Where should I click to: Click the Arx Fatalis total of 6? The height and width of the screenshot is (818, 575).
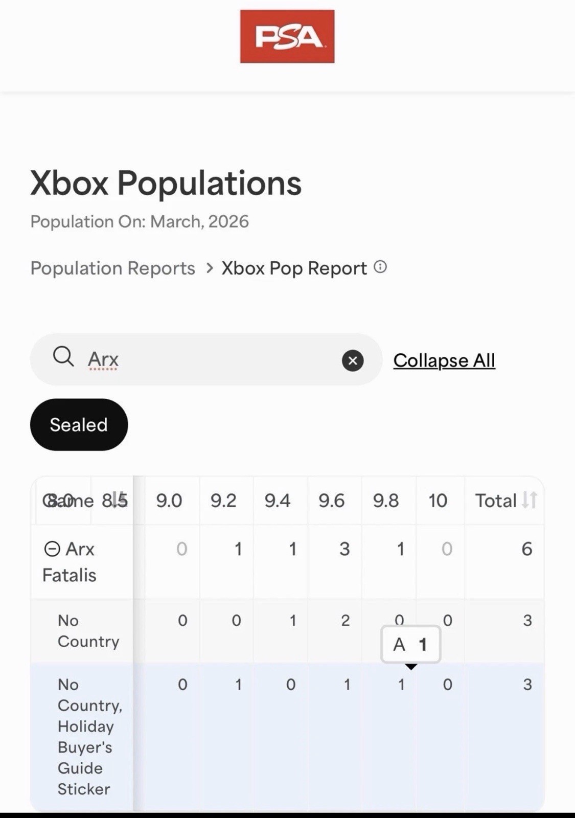pos(527,549)
